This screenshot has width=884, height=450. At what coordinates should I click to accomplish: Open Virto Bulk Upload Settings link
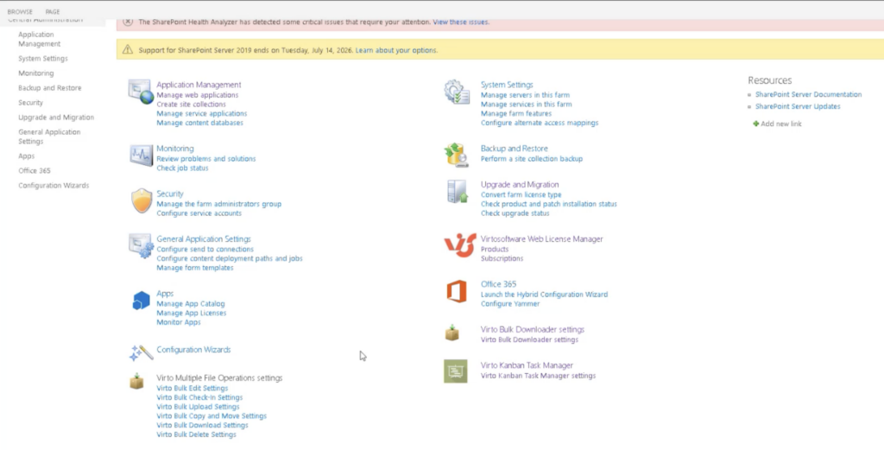[198, 407]
